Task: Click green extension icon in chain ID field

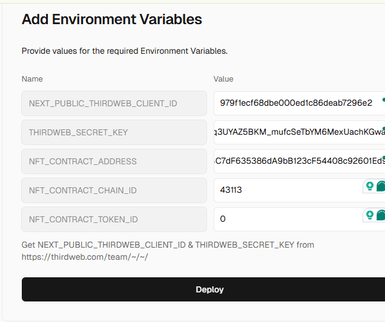Action: [381, 186]
